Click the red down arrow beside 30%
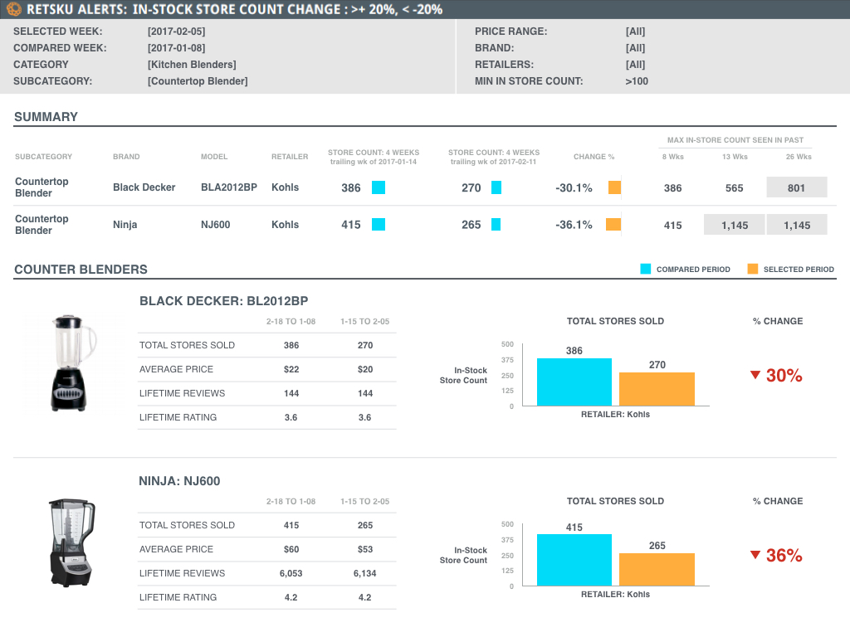The image size is (850, 637). tap(755, 375)
